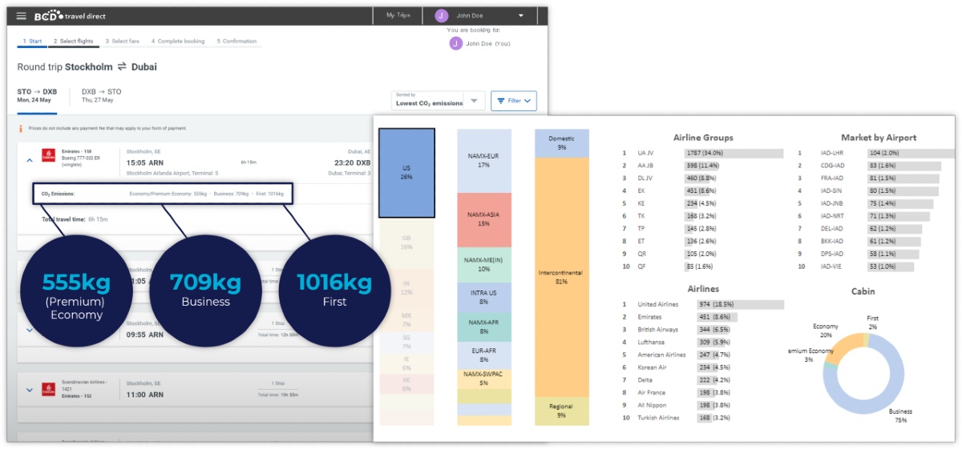Switch to the DXB → STO Thu, 27 May tab
Screen dimensions: 962x449
coord(102,95)
